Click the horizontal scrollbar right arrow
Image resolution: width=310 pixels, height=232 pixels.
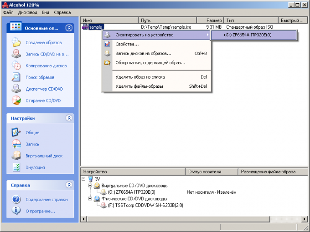[305, 219]
